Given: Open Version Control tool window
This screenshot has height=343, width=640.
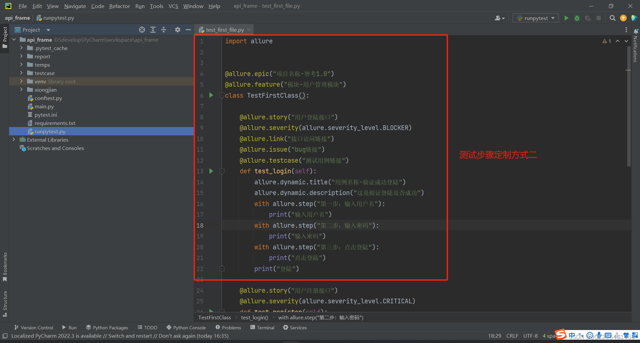Looking at the screenshot, I should coord(34,328).
